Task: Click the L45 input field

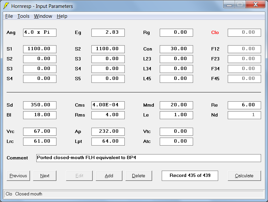Action: tap(176, 79)
